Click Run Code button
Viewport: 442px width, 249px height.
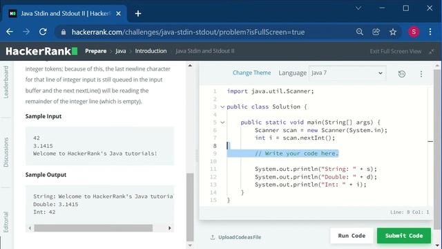[352, 235]
